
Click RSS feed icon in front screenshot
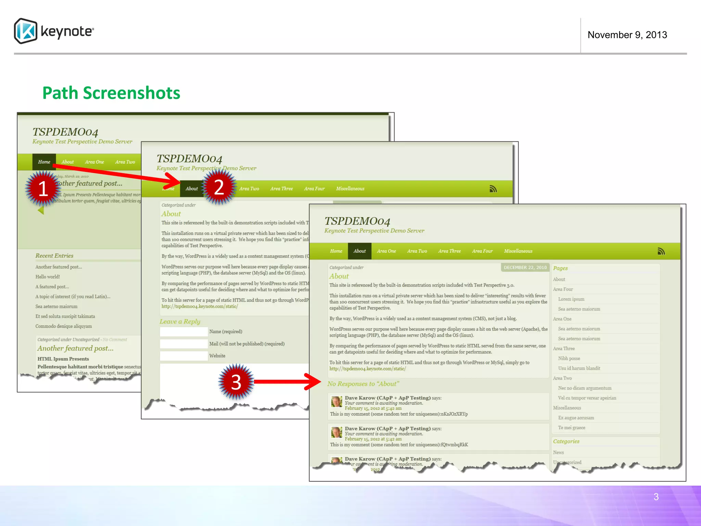pyautogui.click(x=661, y=251)
